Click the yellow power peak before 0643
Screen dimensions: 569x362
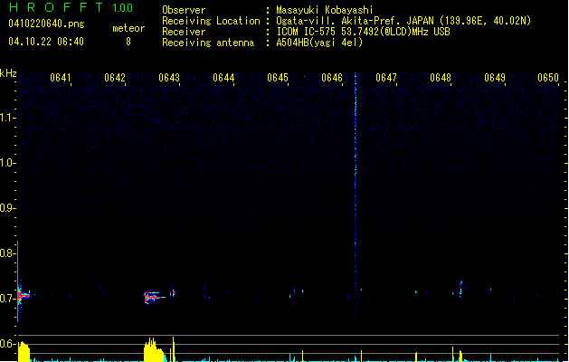pos(154,349)
